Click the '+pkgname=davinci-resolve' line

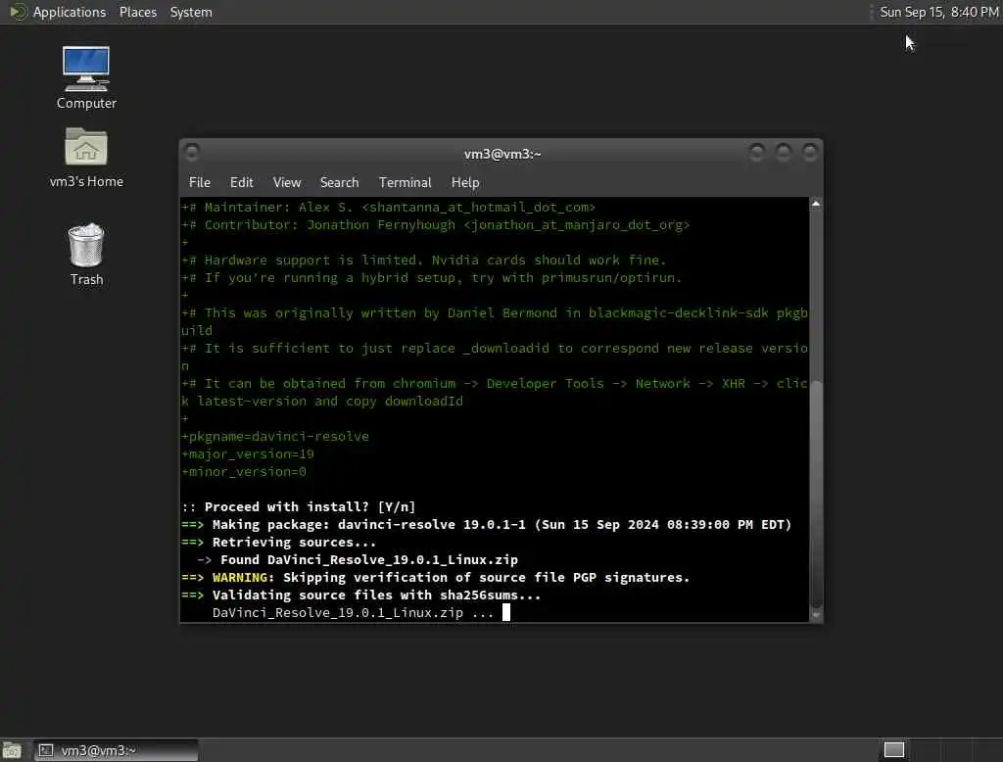click(275, 437)
